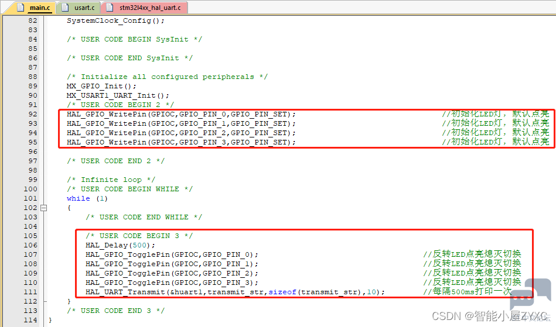The width and height of the screenshot is (556, 327).
Task: Click line number 114
Action: (x=30, y=321)
